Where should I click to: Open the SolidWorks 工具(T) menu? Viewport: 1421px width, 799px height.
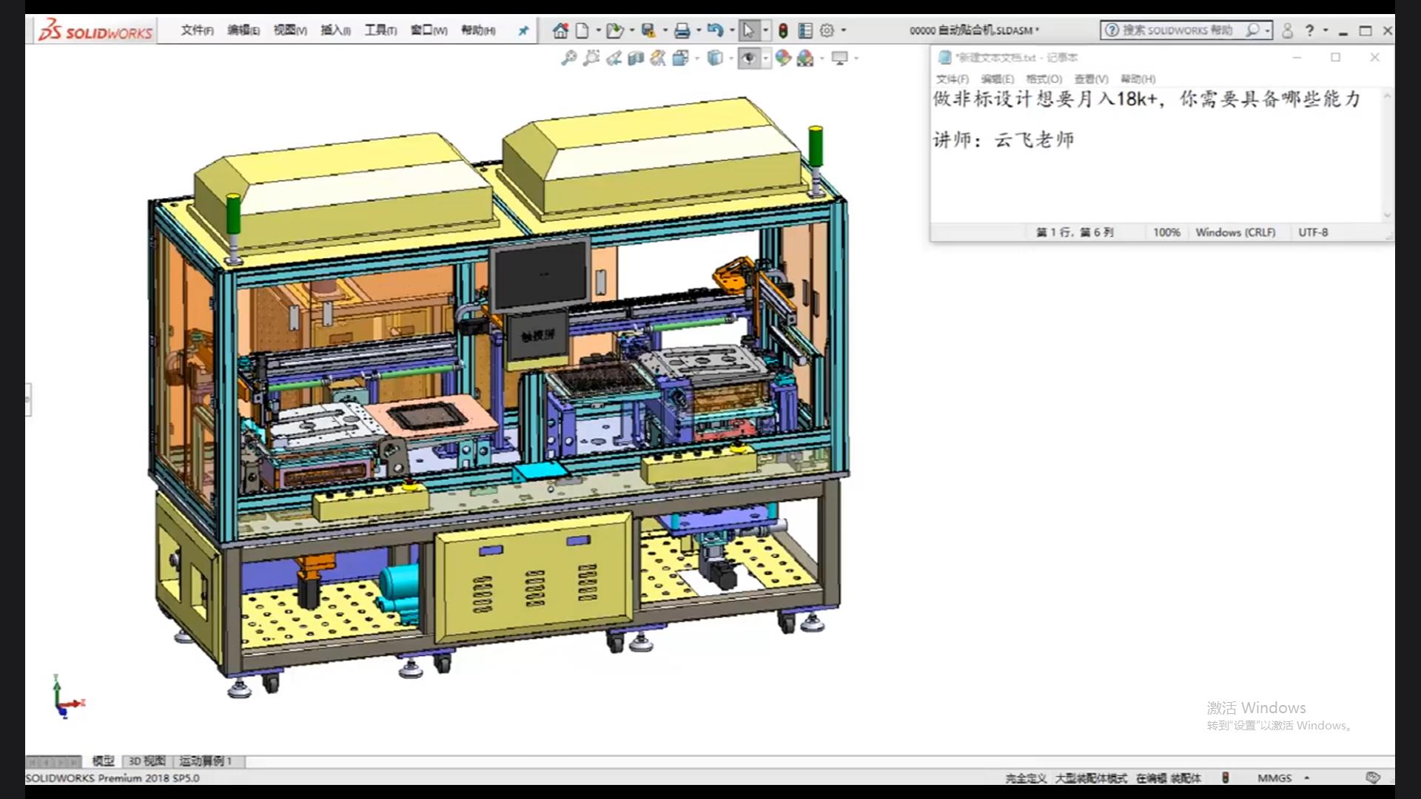[x=380, y=30]
